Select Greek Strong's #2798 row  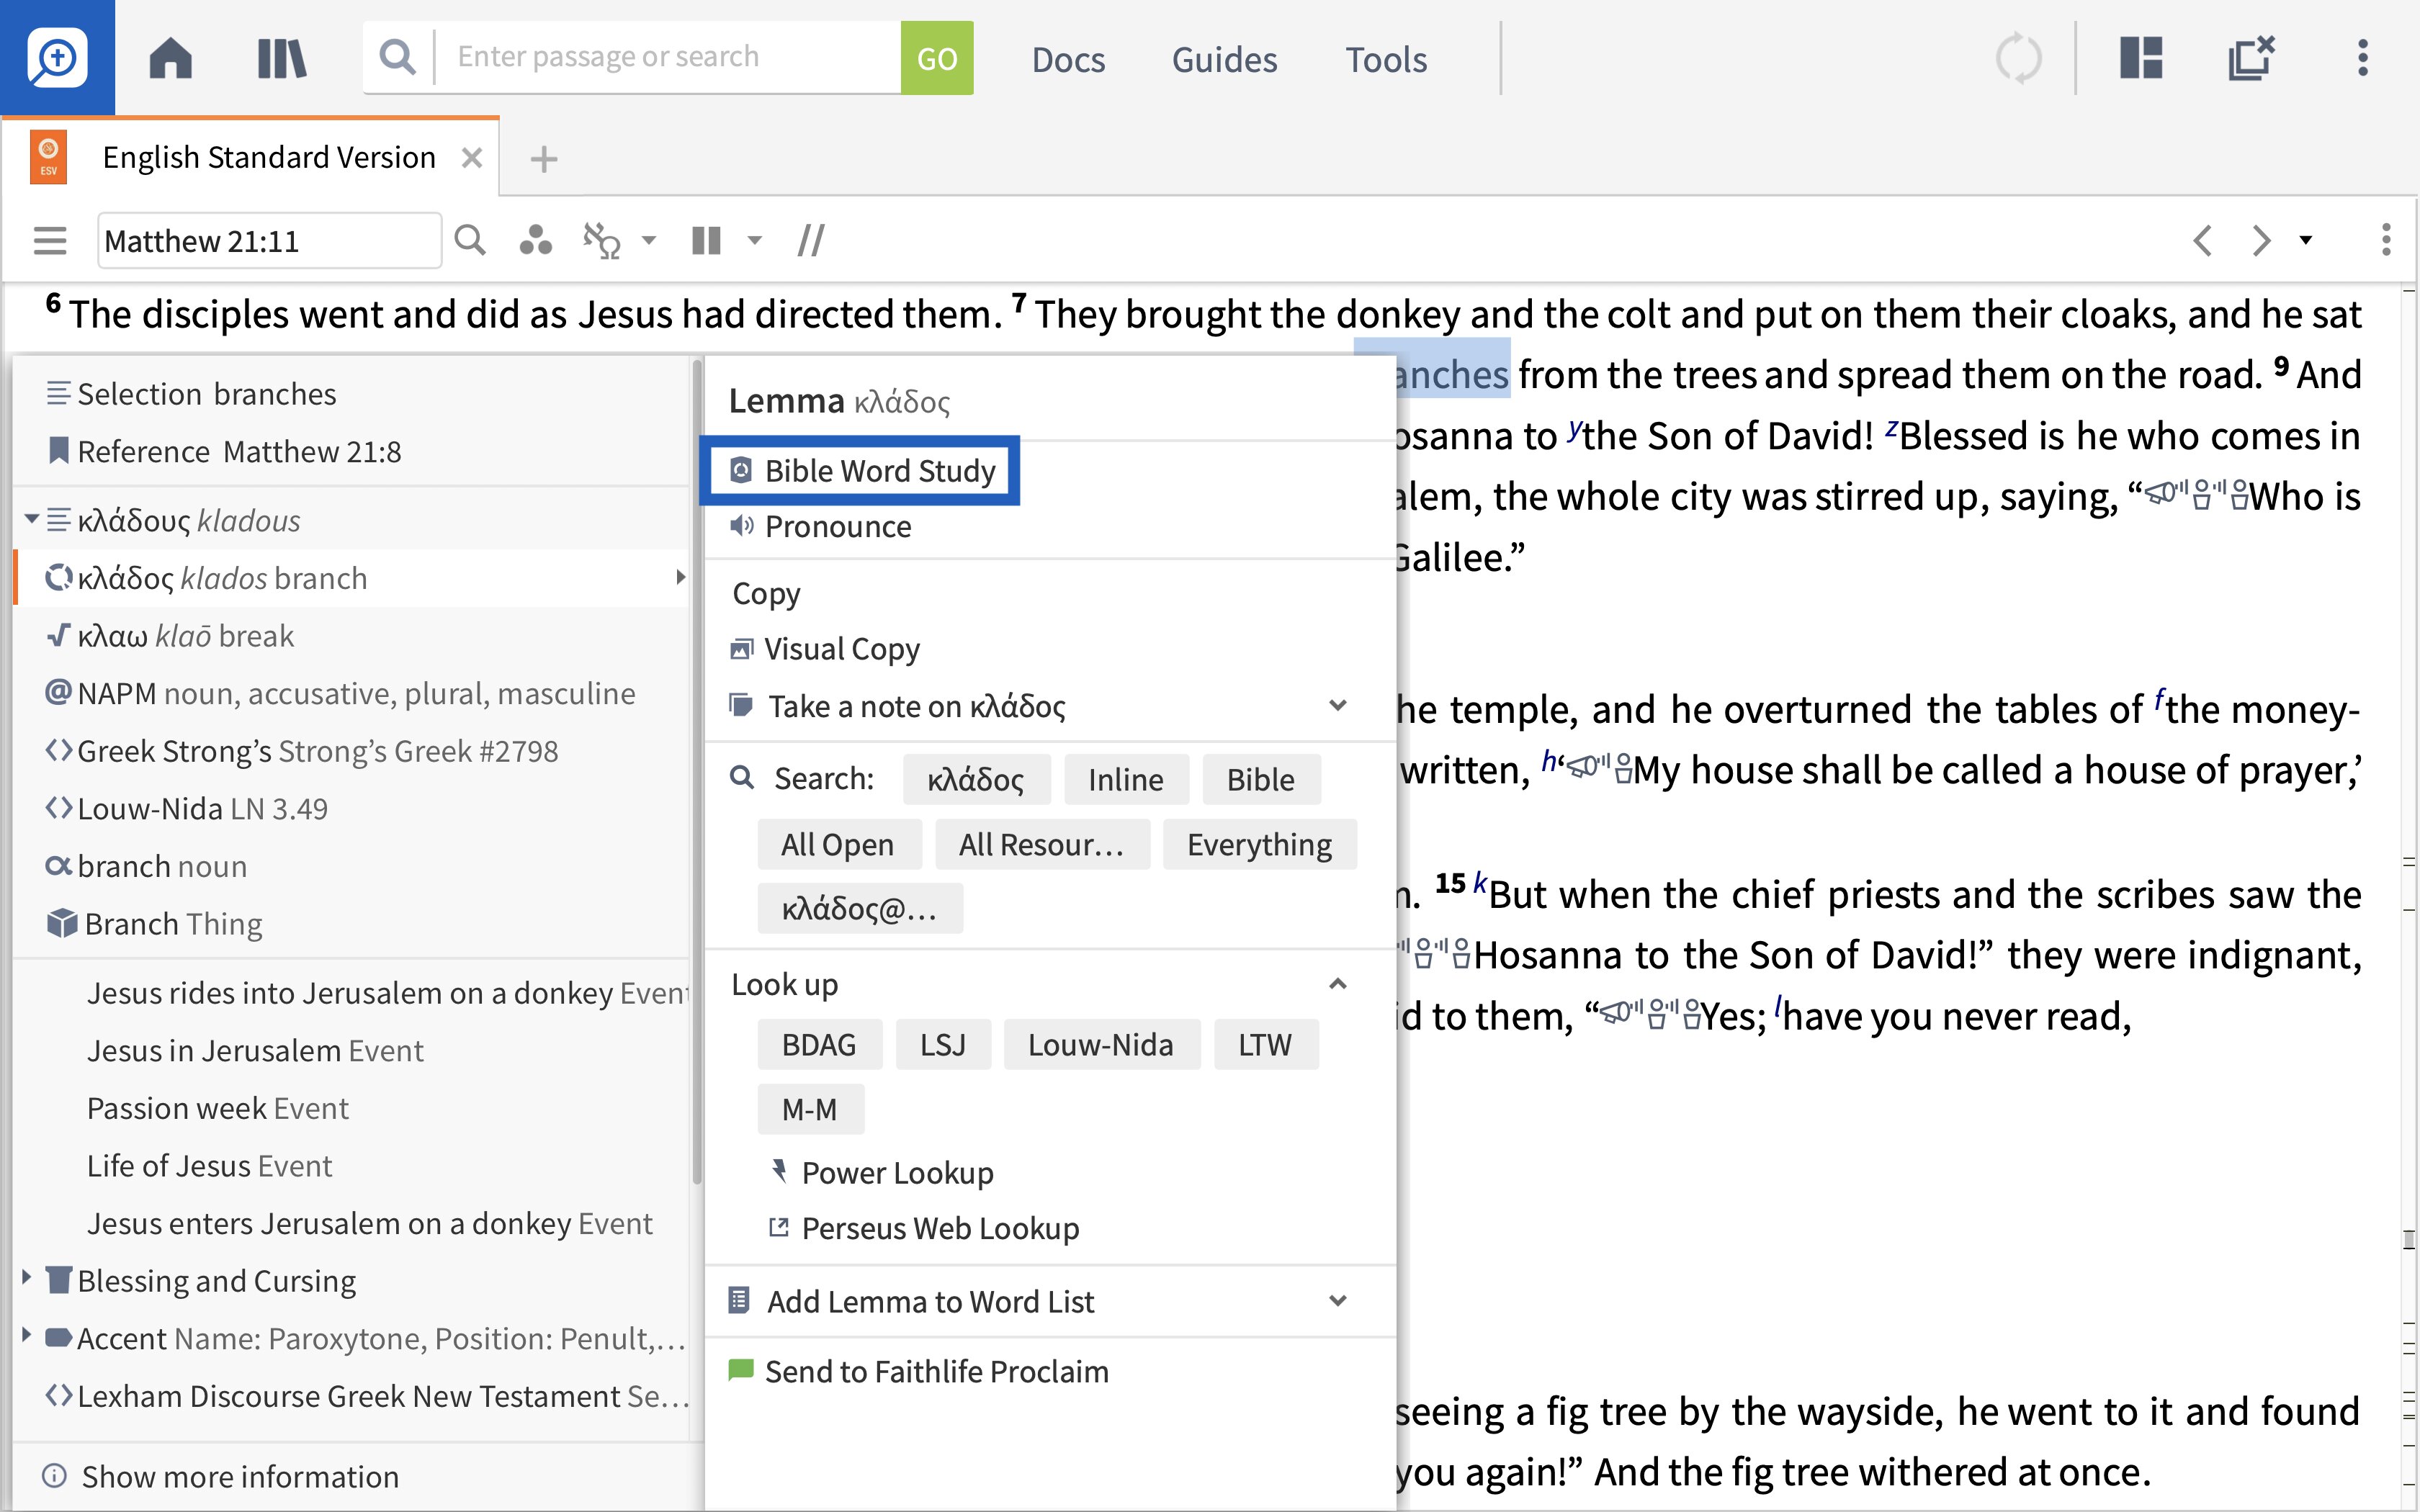pyautogui.click(x=351, y=751)
